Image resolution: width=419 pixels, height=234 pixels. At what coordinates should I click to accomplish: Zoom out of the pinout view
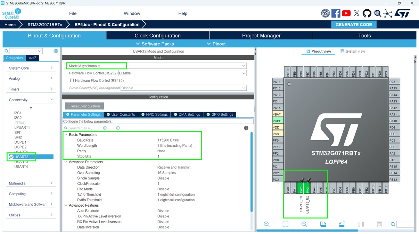pos(304,224)
